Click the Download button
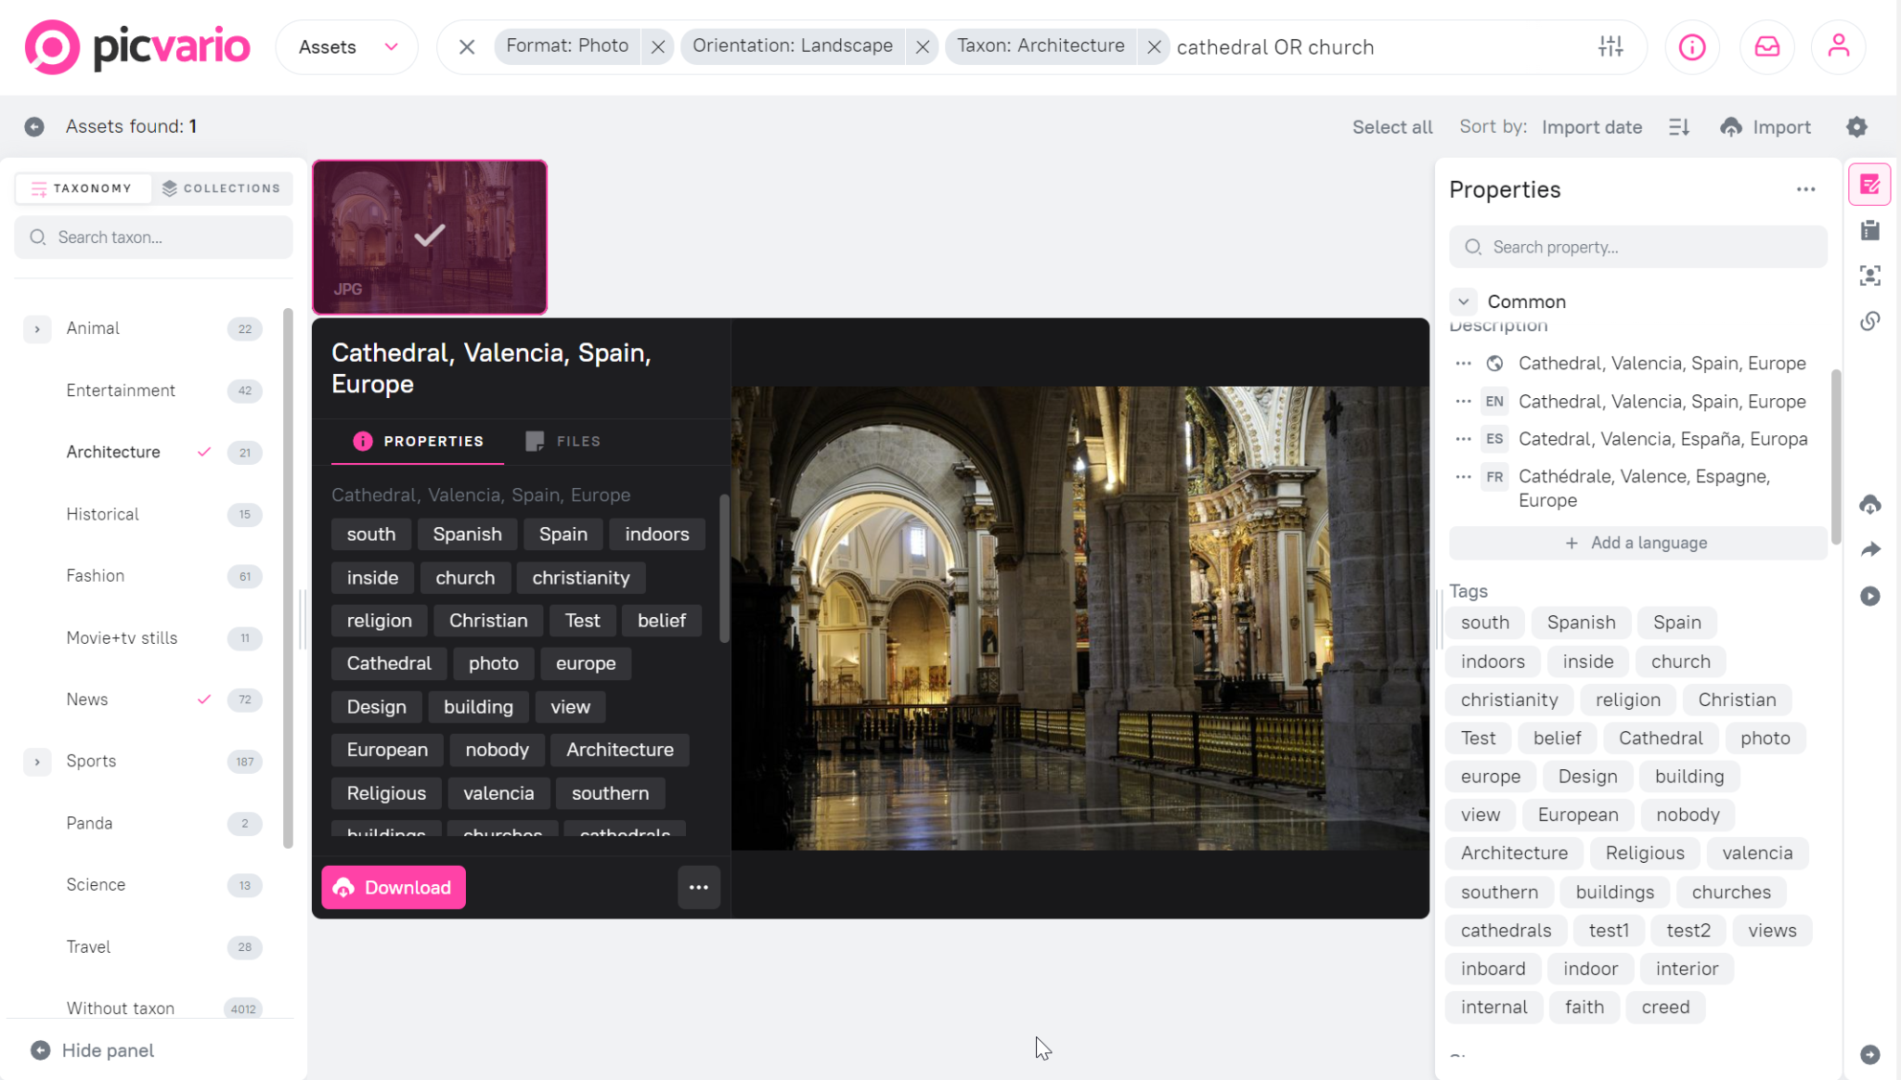This screenshot has width=1901, height=1080. click(393, 887)
